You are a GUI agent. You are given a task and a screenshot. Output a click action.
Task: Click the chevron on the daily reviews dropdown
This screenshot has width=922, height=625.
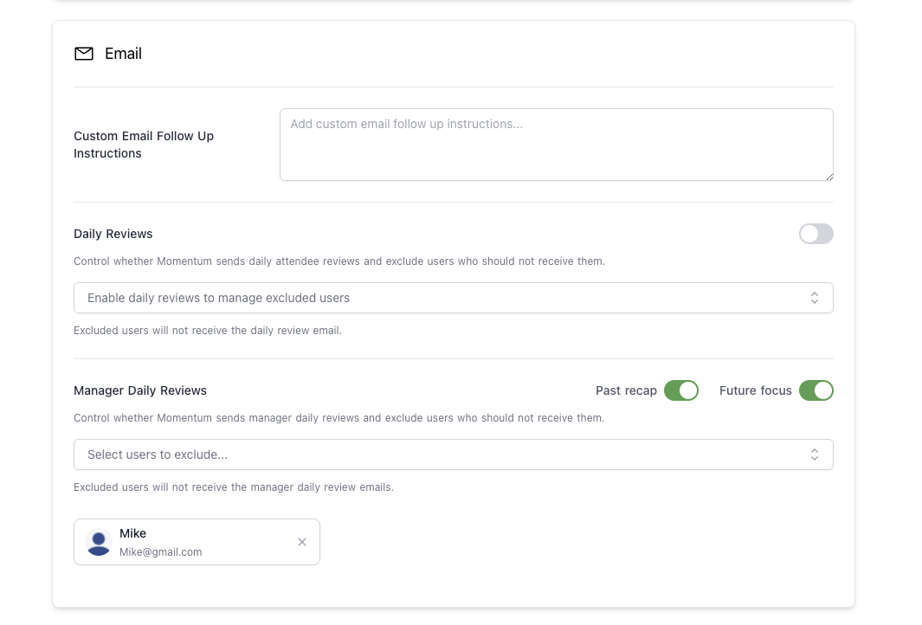pos(815,297)
